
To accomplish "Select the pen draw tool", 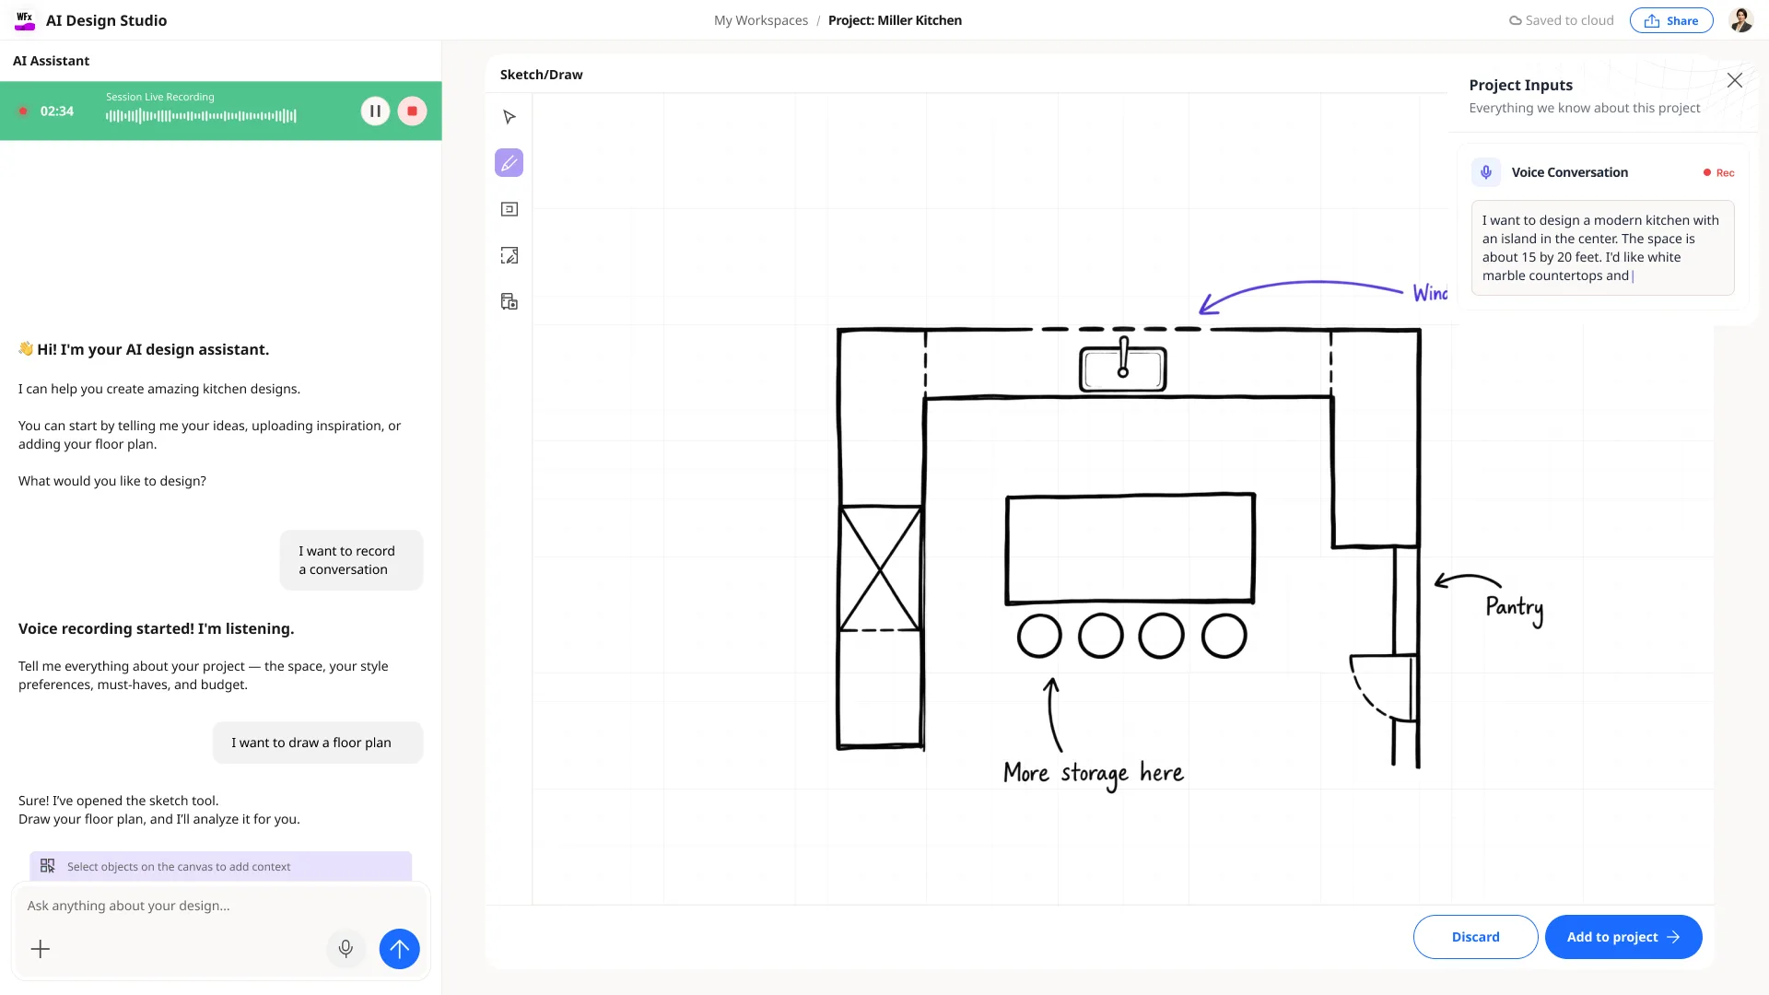I will (x=510, y=163).
